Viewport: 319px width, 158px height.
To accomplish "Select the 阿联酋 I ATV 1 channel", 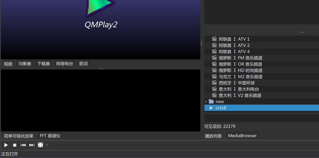I will tap(262, 39).
